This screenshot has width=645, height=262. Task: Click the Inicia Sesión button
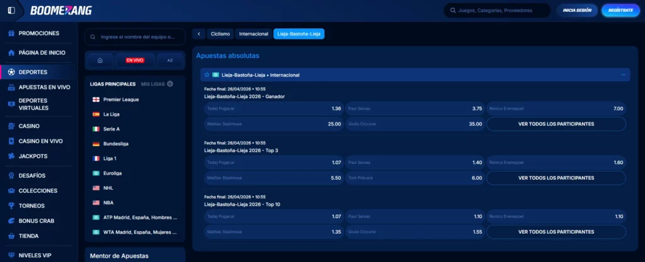point(577,10)
